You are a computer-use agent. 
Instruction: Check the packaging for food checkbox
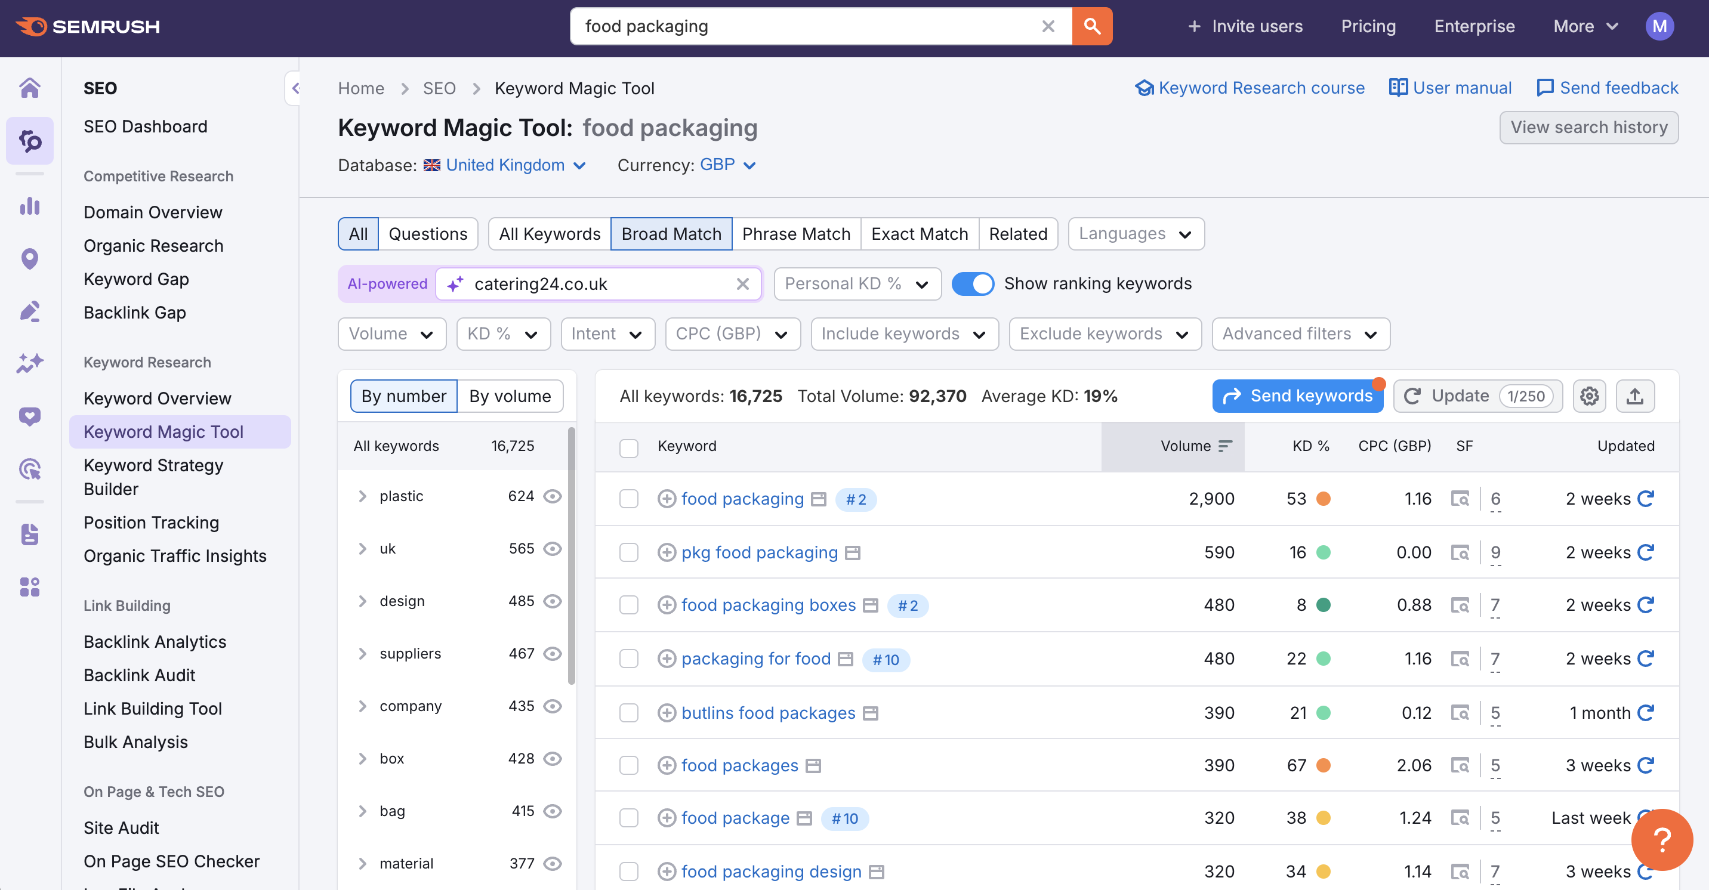point(628,659)
